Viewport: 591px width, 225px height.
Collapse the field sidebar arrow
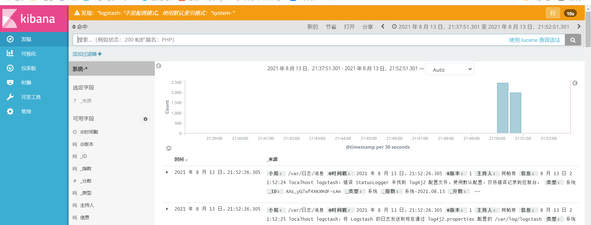(x=159, y=66)
